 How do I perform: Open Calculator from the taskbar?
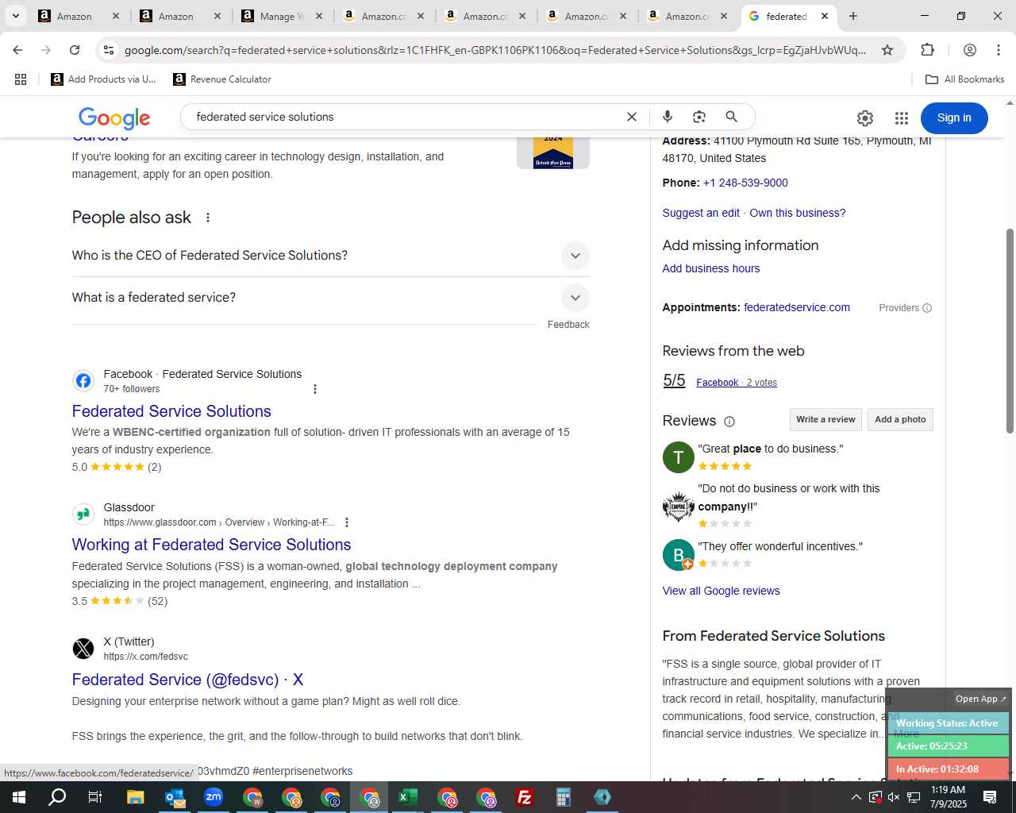(564, 797)
